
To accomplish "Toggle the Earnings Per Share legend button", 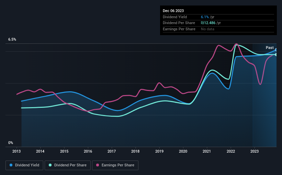I will 115,165.
